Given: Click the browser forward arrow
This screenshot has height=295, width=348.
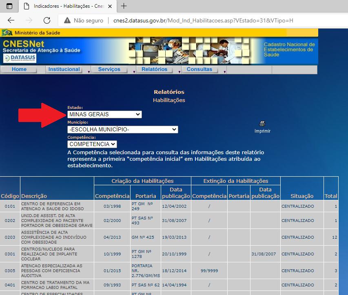Looking at the screenshot, I should 29,20.
